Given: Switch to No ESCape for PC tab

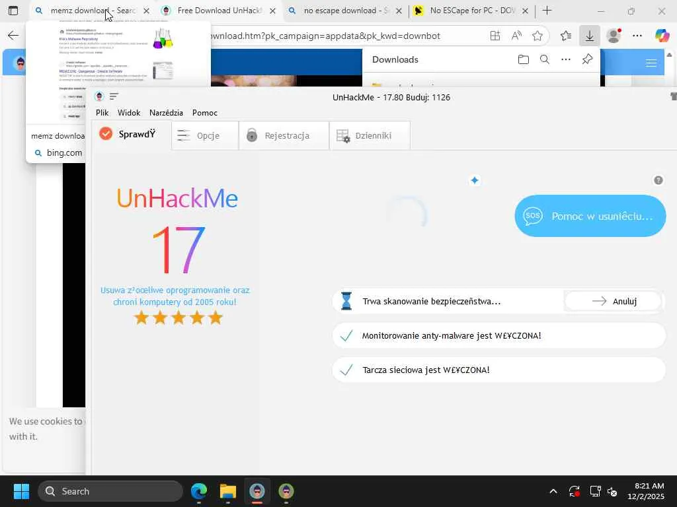Looking at the screenshot, I should point(471,11).
